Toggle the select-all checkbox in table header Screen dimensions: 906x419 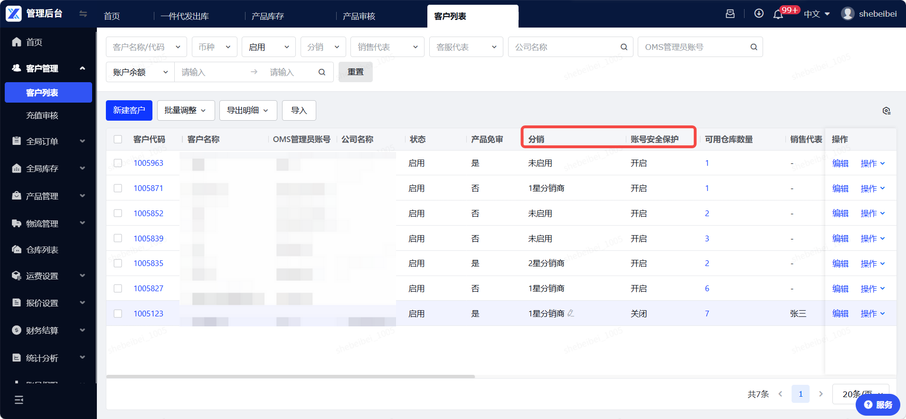pos(118,139)
